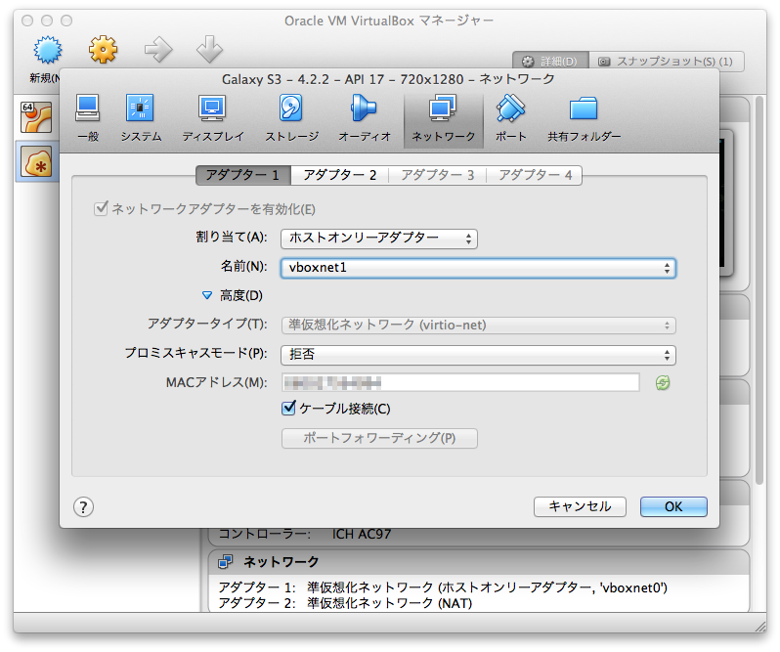Click the network icon beside ネットワーク section header
The image size is (780, 652).
pyautogui.click(x=226, y=562)
